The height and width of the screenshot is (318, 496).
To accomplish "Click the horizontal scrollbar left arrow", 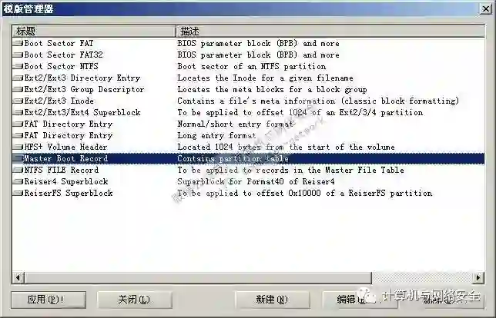I will point(18,277).
